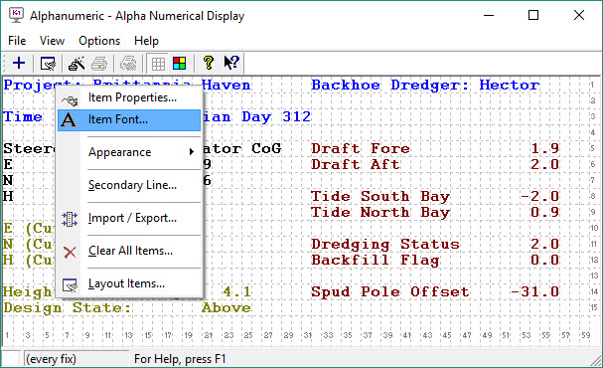The width and height of the screenshot is (603, 368).
Task: Click the Backfill Flag value 0.0
Action: 545,260
